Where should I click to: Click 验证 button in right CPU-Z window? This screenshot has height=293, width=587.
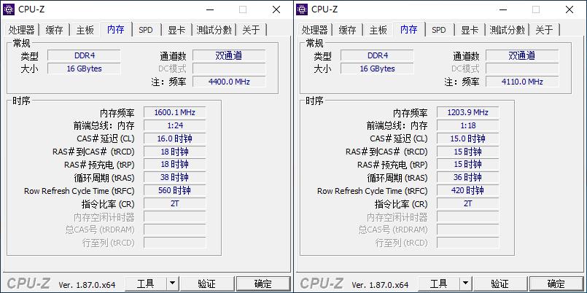pos(500,284)
